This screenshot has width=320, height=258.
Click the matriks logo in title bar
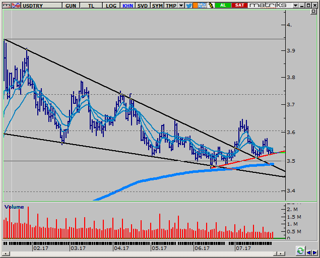coord(268,5)
